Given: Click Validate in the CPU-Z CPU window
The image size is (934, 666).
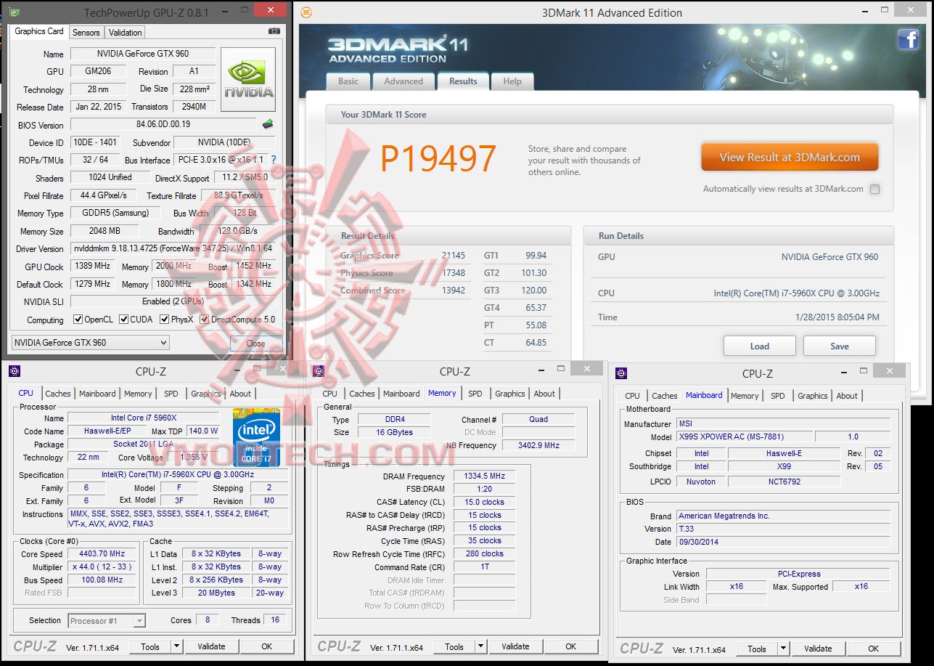Looking at the screenshot, I should click(211, 646).
